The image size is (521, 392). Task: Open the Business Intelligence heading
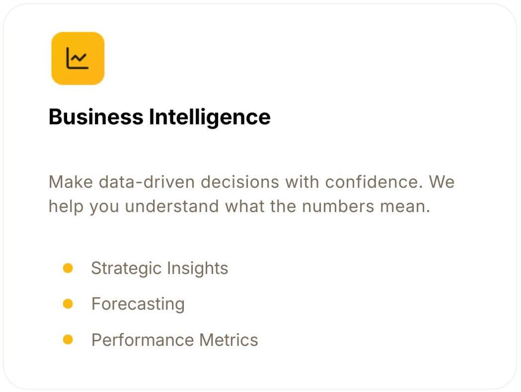click(159, 117)
